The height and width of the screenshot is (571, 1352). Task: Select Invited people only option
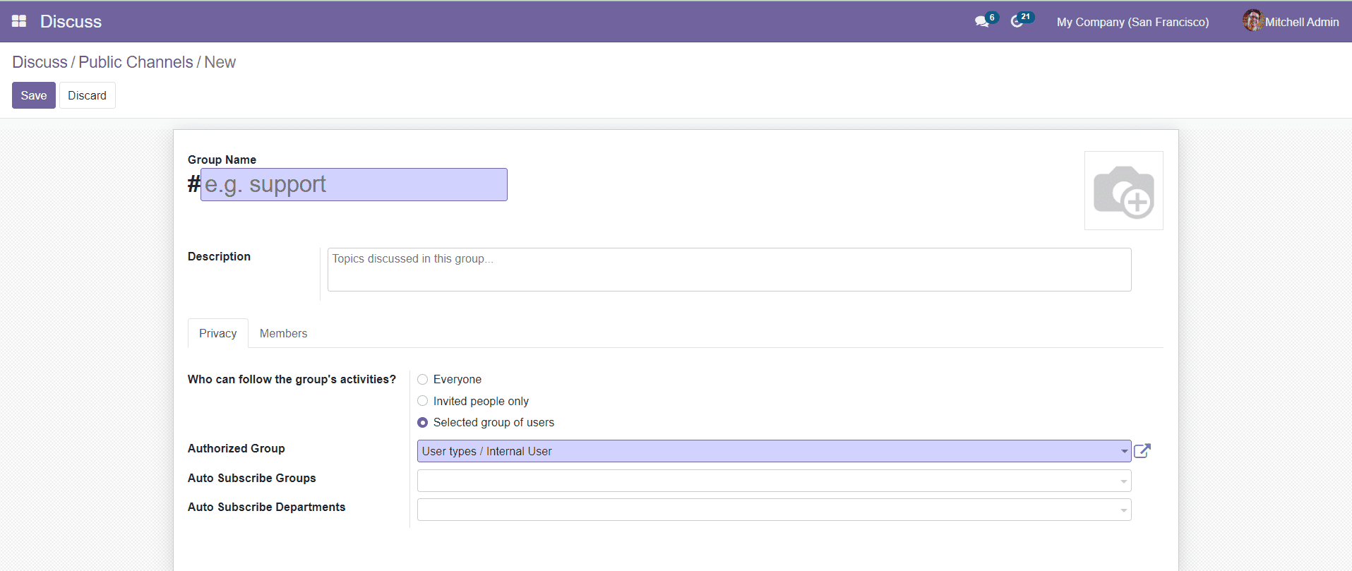pyautogui.click(x=423, y=401)
